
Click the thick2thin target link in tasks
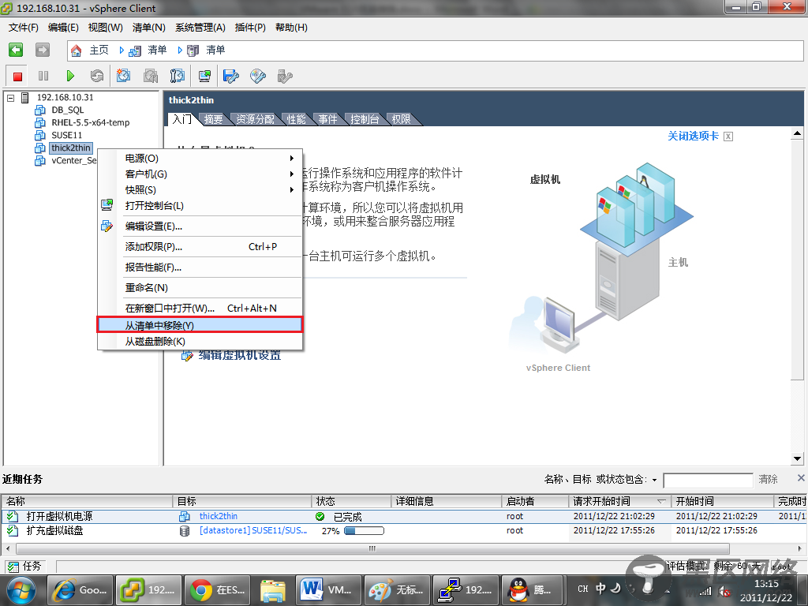(219, 516)
